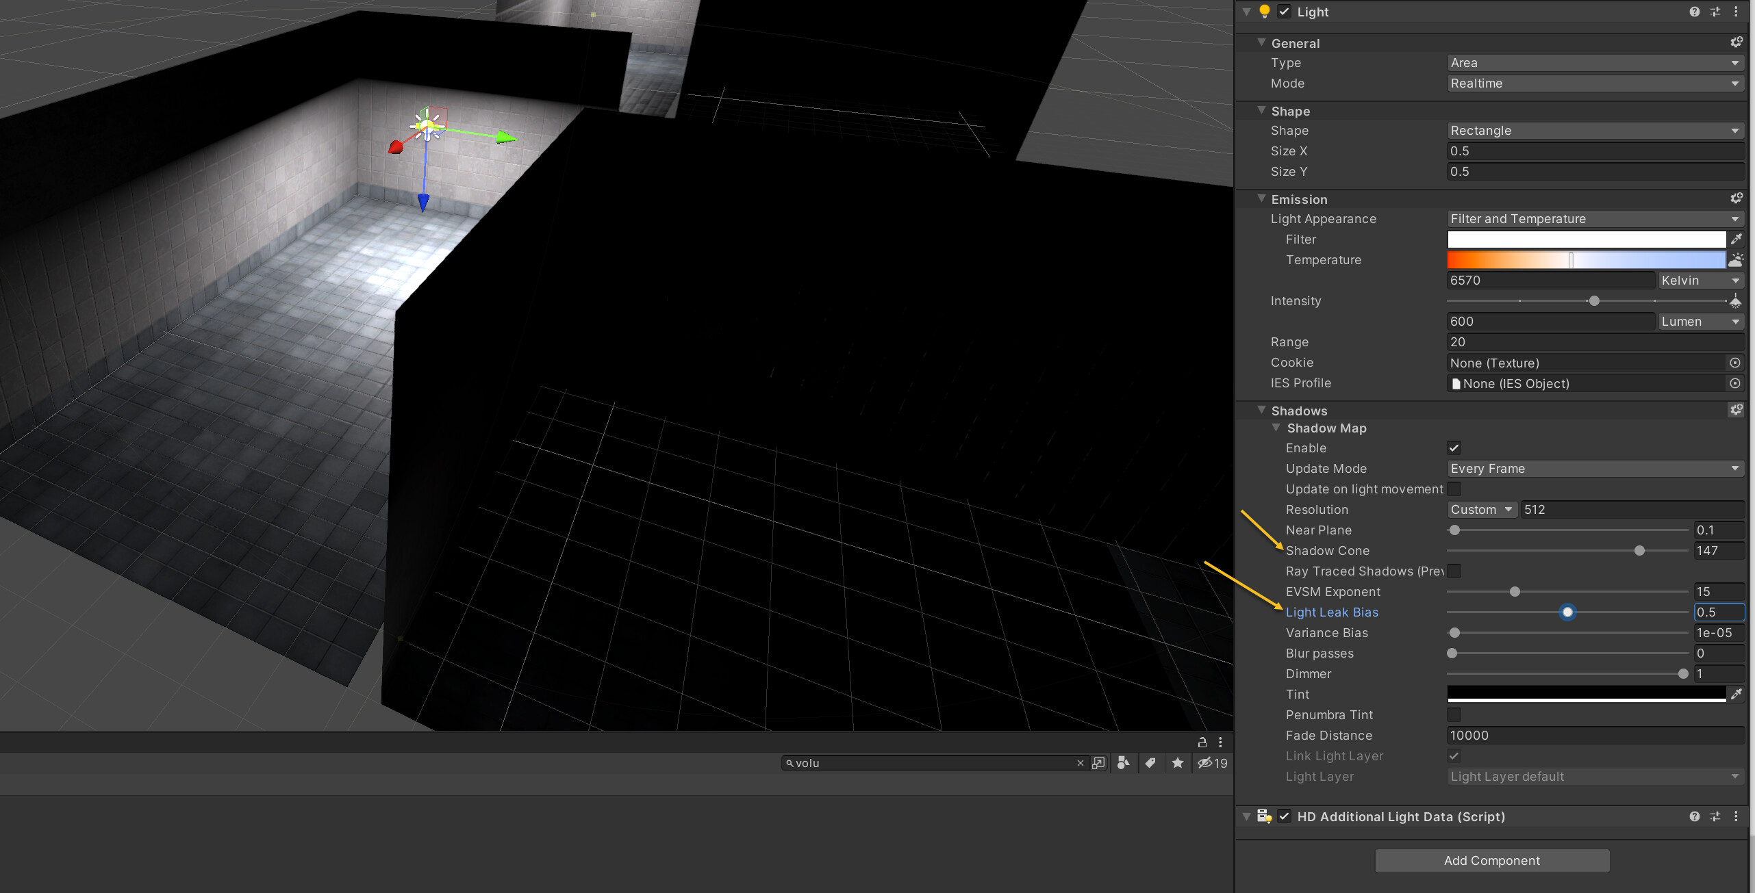Change the Shape dropdown from Rectangle
The width and height of the screenshot is (1755, 893).
[x=1594, y=130]
